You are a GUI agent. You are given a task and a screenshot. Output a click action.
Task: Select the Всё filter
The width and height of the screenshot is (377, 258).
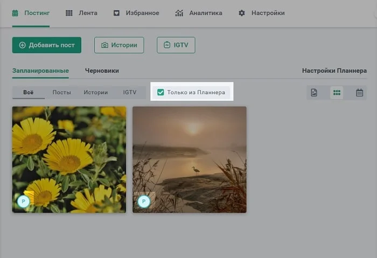28,92
